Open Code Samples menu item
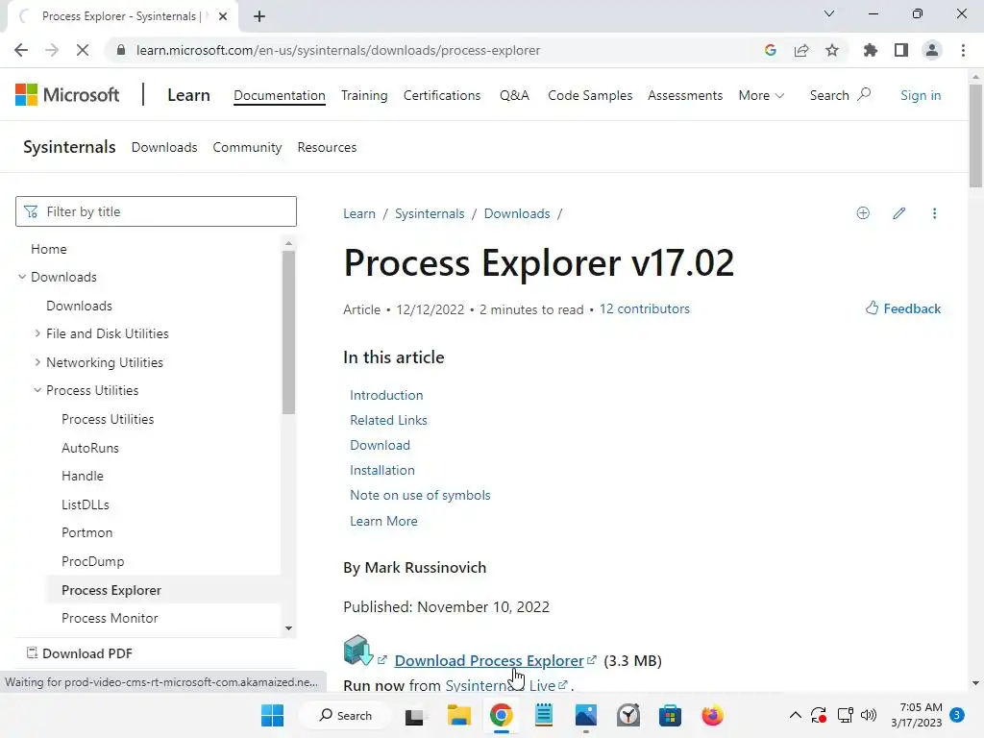The height and width of the screenshot is (738, 984). coord(590,95)
